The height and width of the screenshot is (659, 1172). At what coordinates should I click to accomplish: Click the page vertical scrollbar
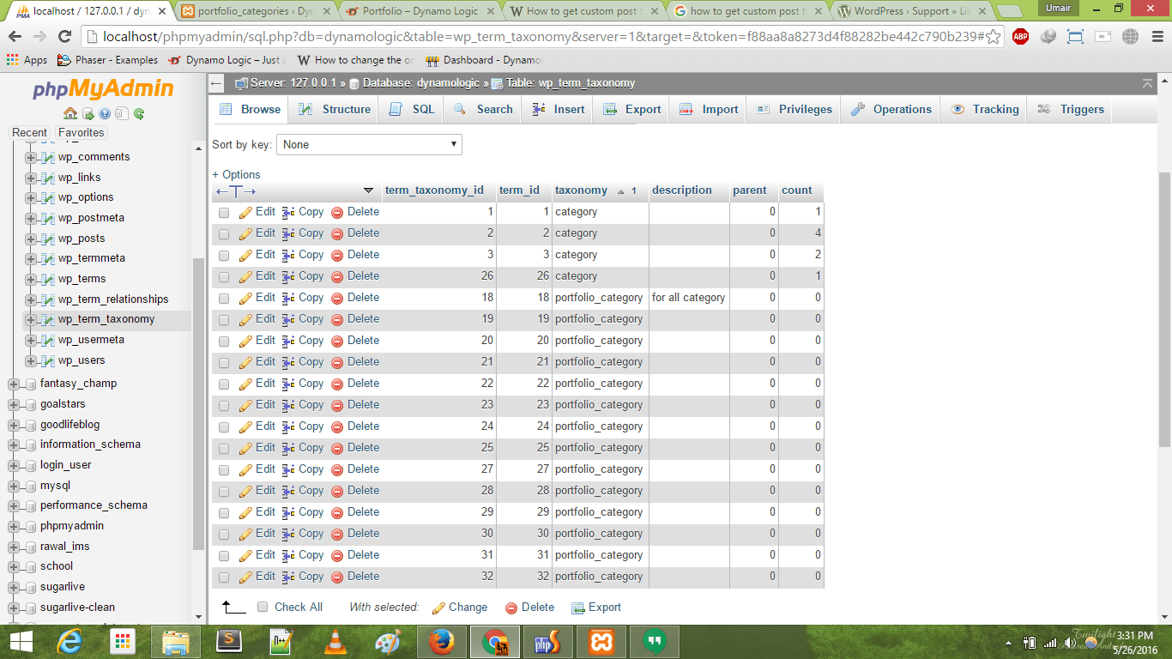tap(1164, 309)
